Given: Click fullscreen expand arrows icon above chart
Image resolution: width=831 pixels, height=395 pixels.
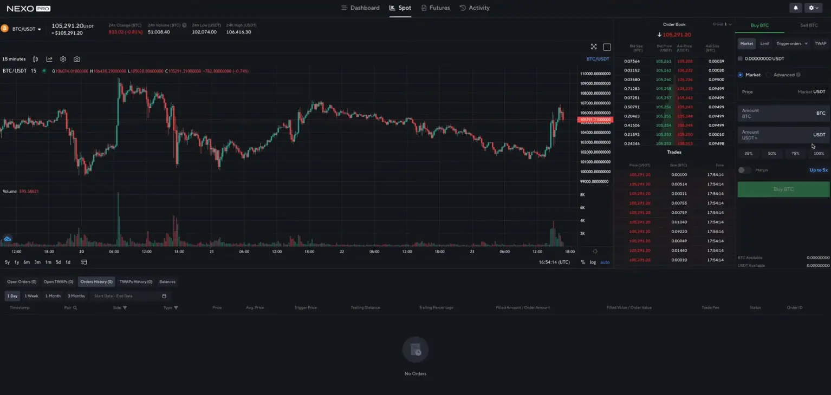Looking at the screenshot, I should coord(594,47).
